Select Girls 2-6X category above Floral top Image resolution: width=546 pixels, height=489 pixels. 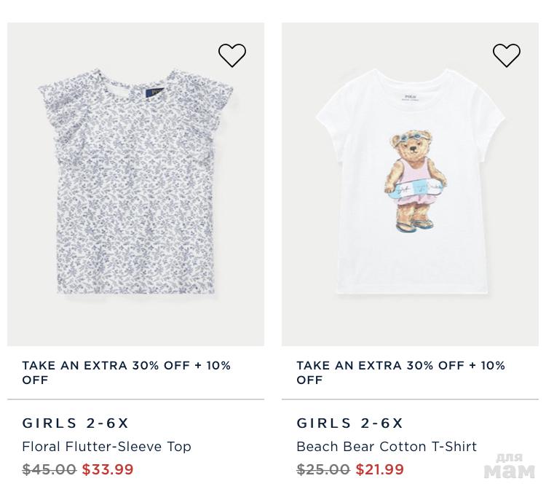[x=76, y=423]
